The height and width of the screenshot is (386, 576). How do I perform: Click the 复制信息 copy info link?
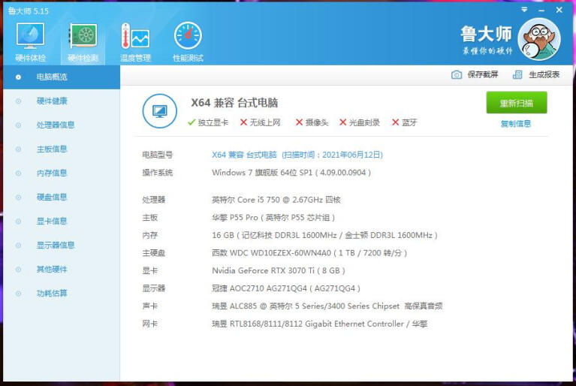pos(516,124)
